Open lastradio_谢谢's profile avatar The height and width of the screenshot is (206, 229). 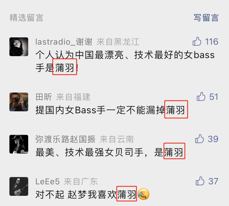tap(19, 47)
